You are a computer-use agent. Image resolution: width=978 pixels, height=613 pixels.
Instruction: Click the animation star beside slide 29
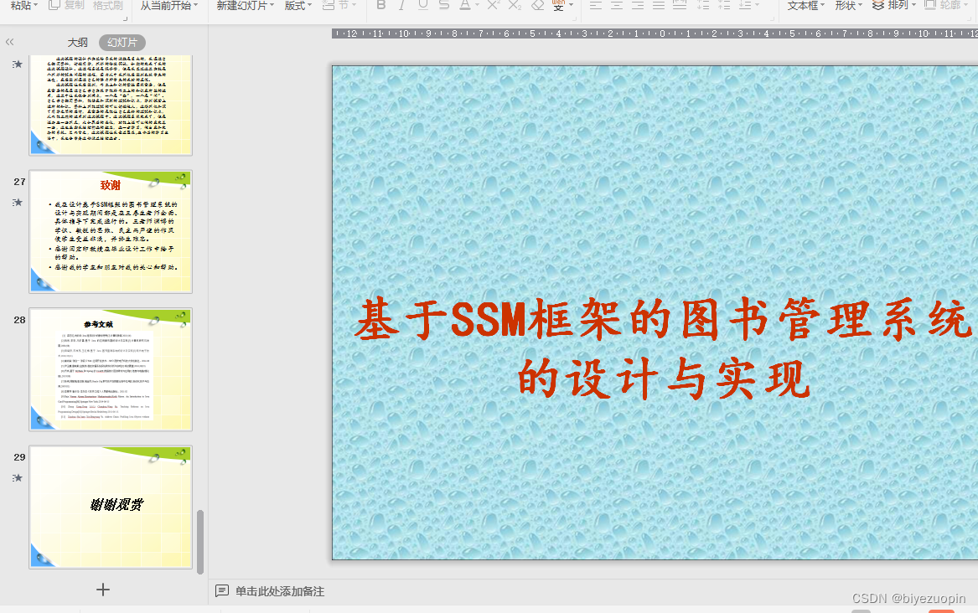click(x=18, y=478)
